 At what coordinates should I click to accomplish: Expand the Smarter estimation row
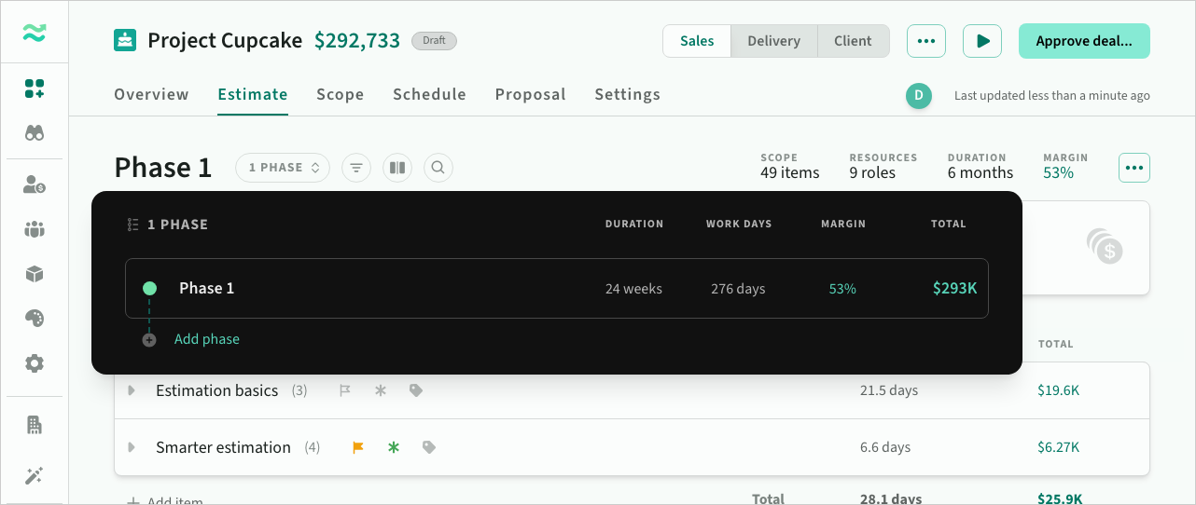(x=132, y=447)
